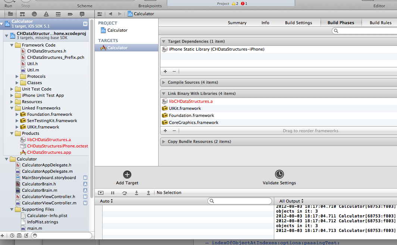Open CalculatorBrain.m in navigator
Viewport: 397px width, 245px height.
click(x=40, y=190)
